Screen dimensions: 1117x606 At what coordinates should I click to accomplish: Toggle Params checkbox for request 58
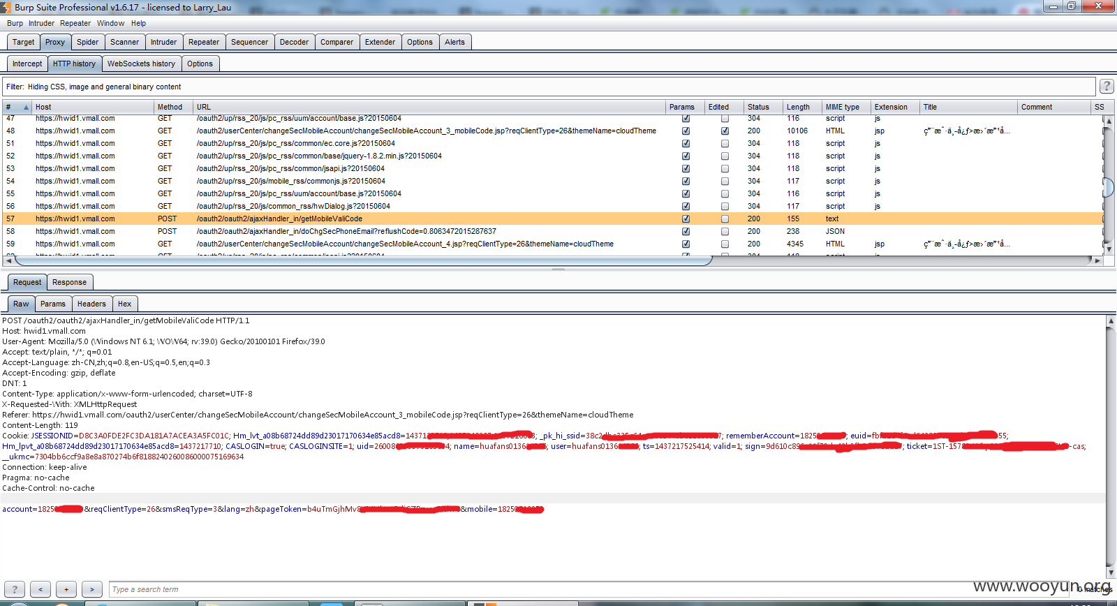tap(686, 231)
